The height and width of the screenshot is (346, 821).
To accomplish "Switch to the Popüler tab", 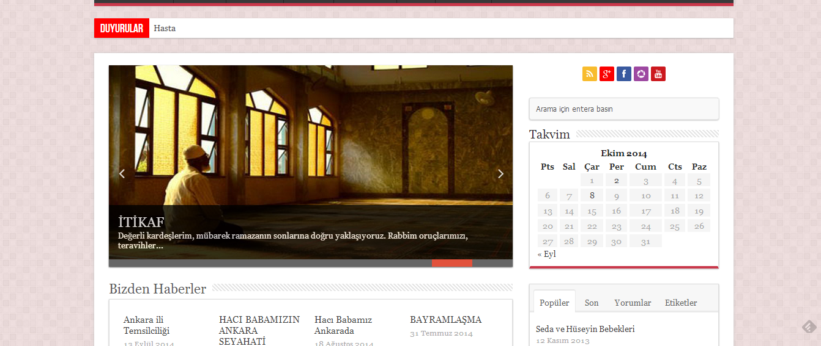I will 554,303.
